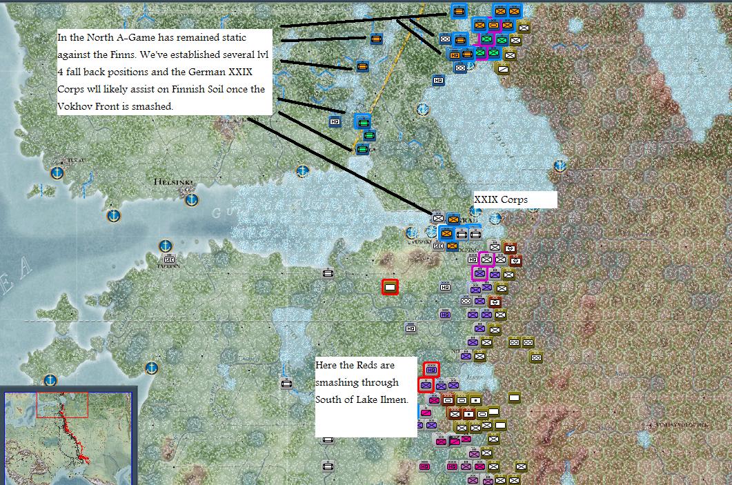This screenshot has width=732, height=485.
Task: Click the red viewport rectangle inside the minimap
Action: coord(62,405)
